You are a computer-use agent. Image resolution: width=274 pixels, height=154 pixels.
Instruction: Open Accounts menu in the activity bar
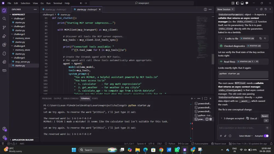click(4, 129)
